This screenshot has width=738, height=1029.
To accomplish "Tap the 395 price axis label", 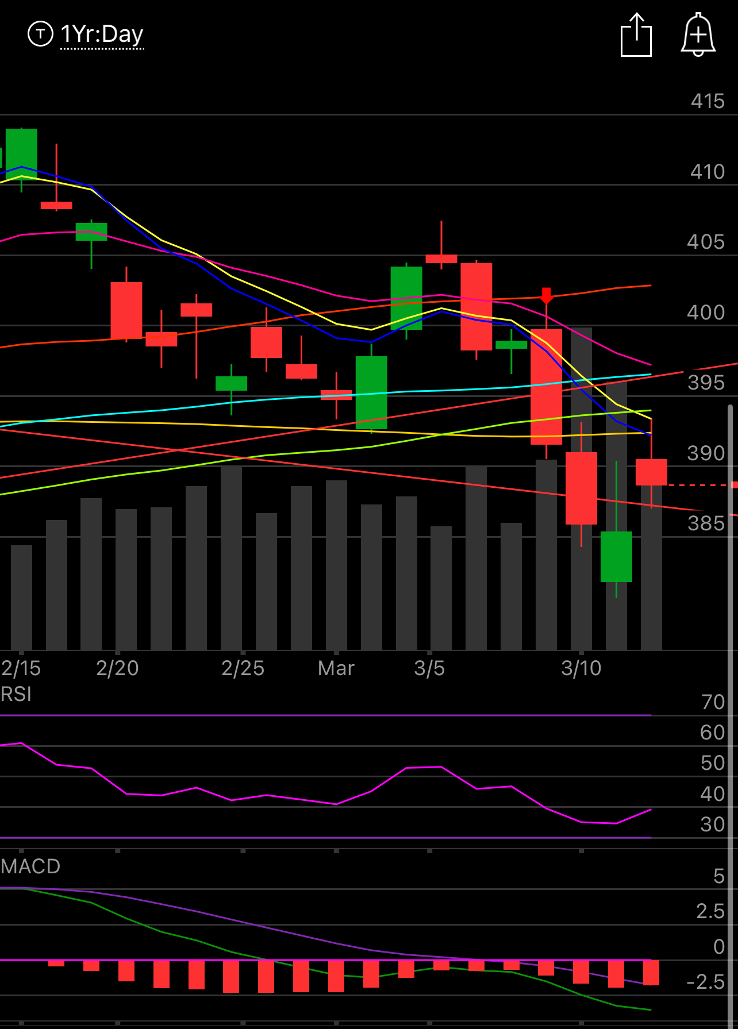I will 706,383.
